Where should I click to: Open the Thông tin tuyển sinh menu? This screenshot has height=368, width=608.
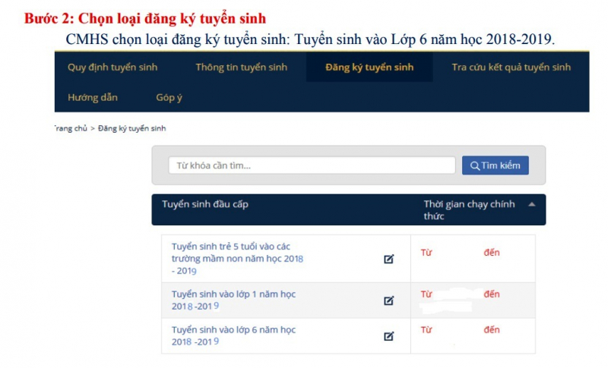coord(241,68)
